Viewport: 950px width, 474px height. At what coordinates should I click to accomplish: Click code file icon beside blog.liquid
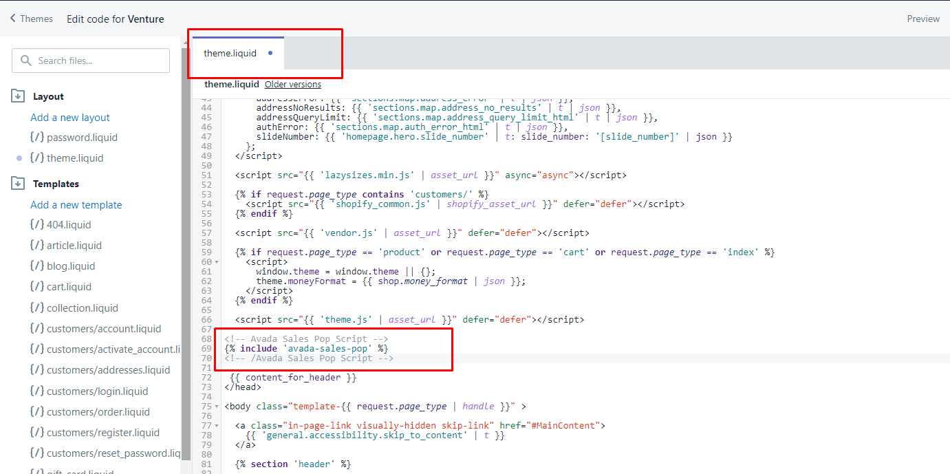coord(37,266)
